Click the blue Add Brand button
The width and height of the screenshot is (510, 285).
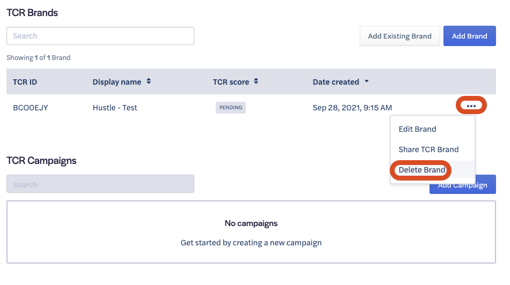(469, 36)
